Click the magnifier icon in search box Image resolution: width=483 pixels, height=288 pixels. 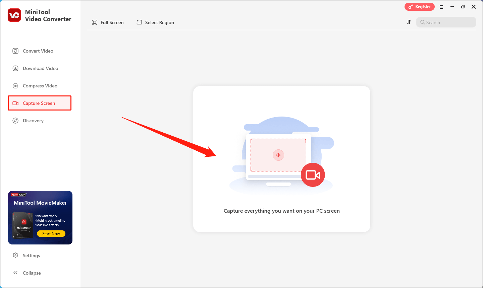[423, 22]
